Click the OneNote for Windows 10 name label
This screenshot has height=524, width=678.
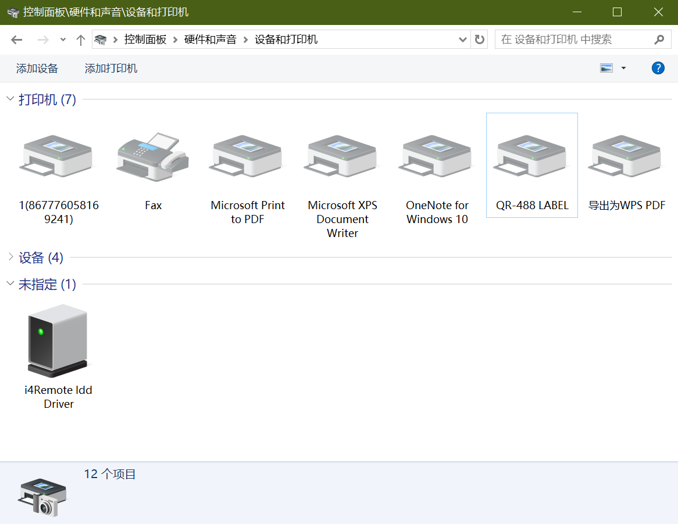pos(437,212)
